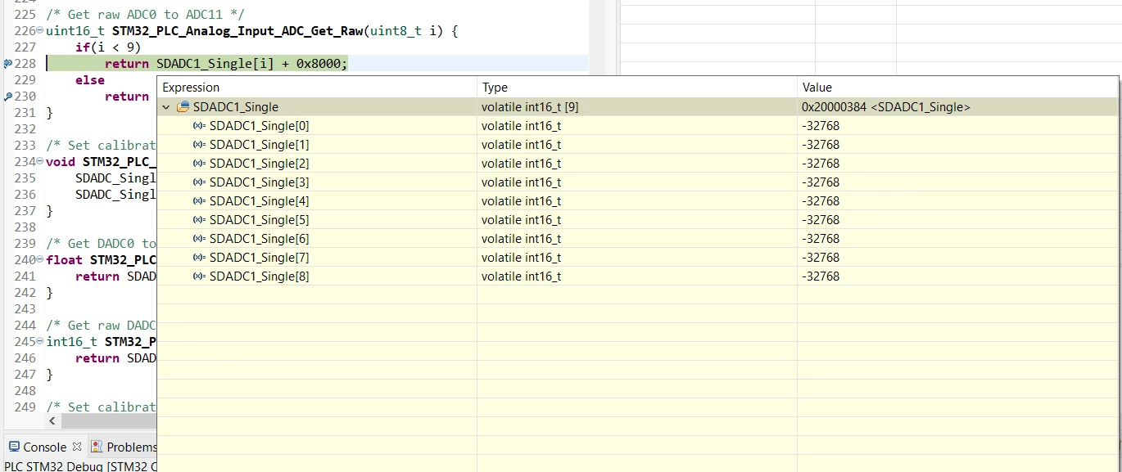Click the editor horizontal scrollbar left arrow

(x=52, y=420)
